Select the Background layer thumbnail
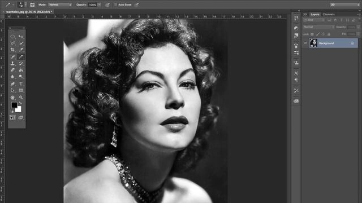Screen dimensions: 362x203 [313, 43]
